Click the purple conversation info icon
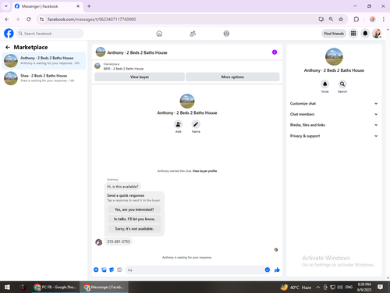 [275, 52]
